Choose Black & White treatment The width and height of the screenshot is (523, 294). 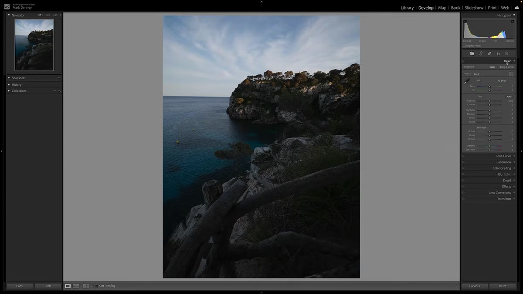pyautogui.click(x=506, y=67)
